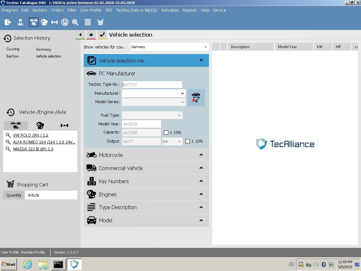361x271 pixels.
Task: Click the Model Year input field
Action: (141, 124)
